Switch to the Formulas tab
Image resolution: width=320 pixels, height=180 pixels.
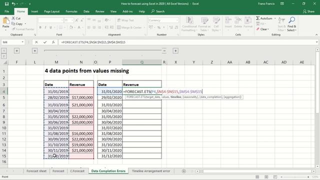(x=71, y=11)
